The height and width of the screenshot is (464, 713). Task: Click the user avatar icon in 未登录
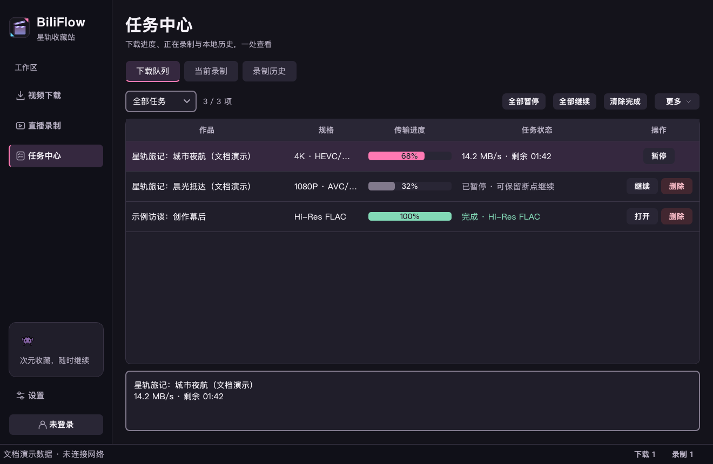(x=43, y=425)
